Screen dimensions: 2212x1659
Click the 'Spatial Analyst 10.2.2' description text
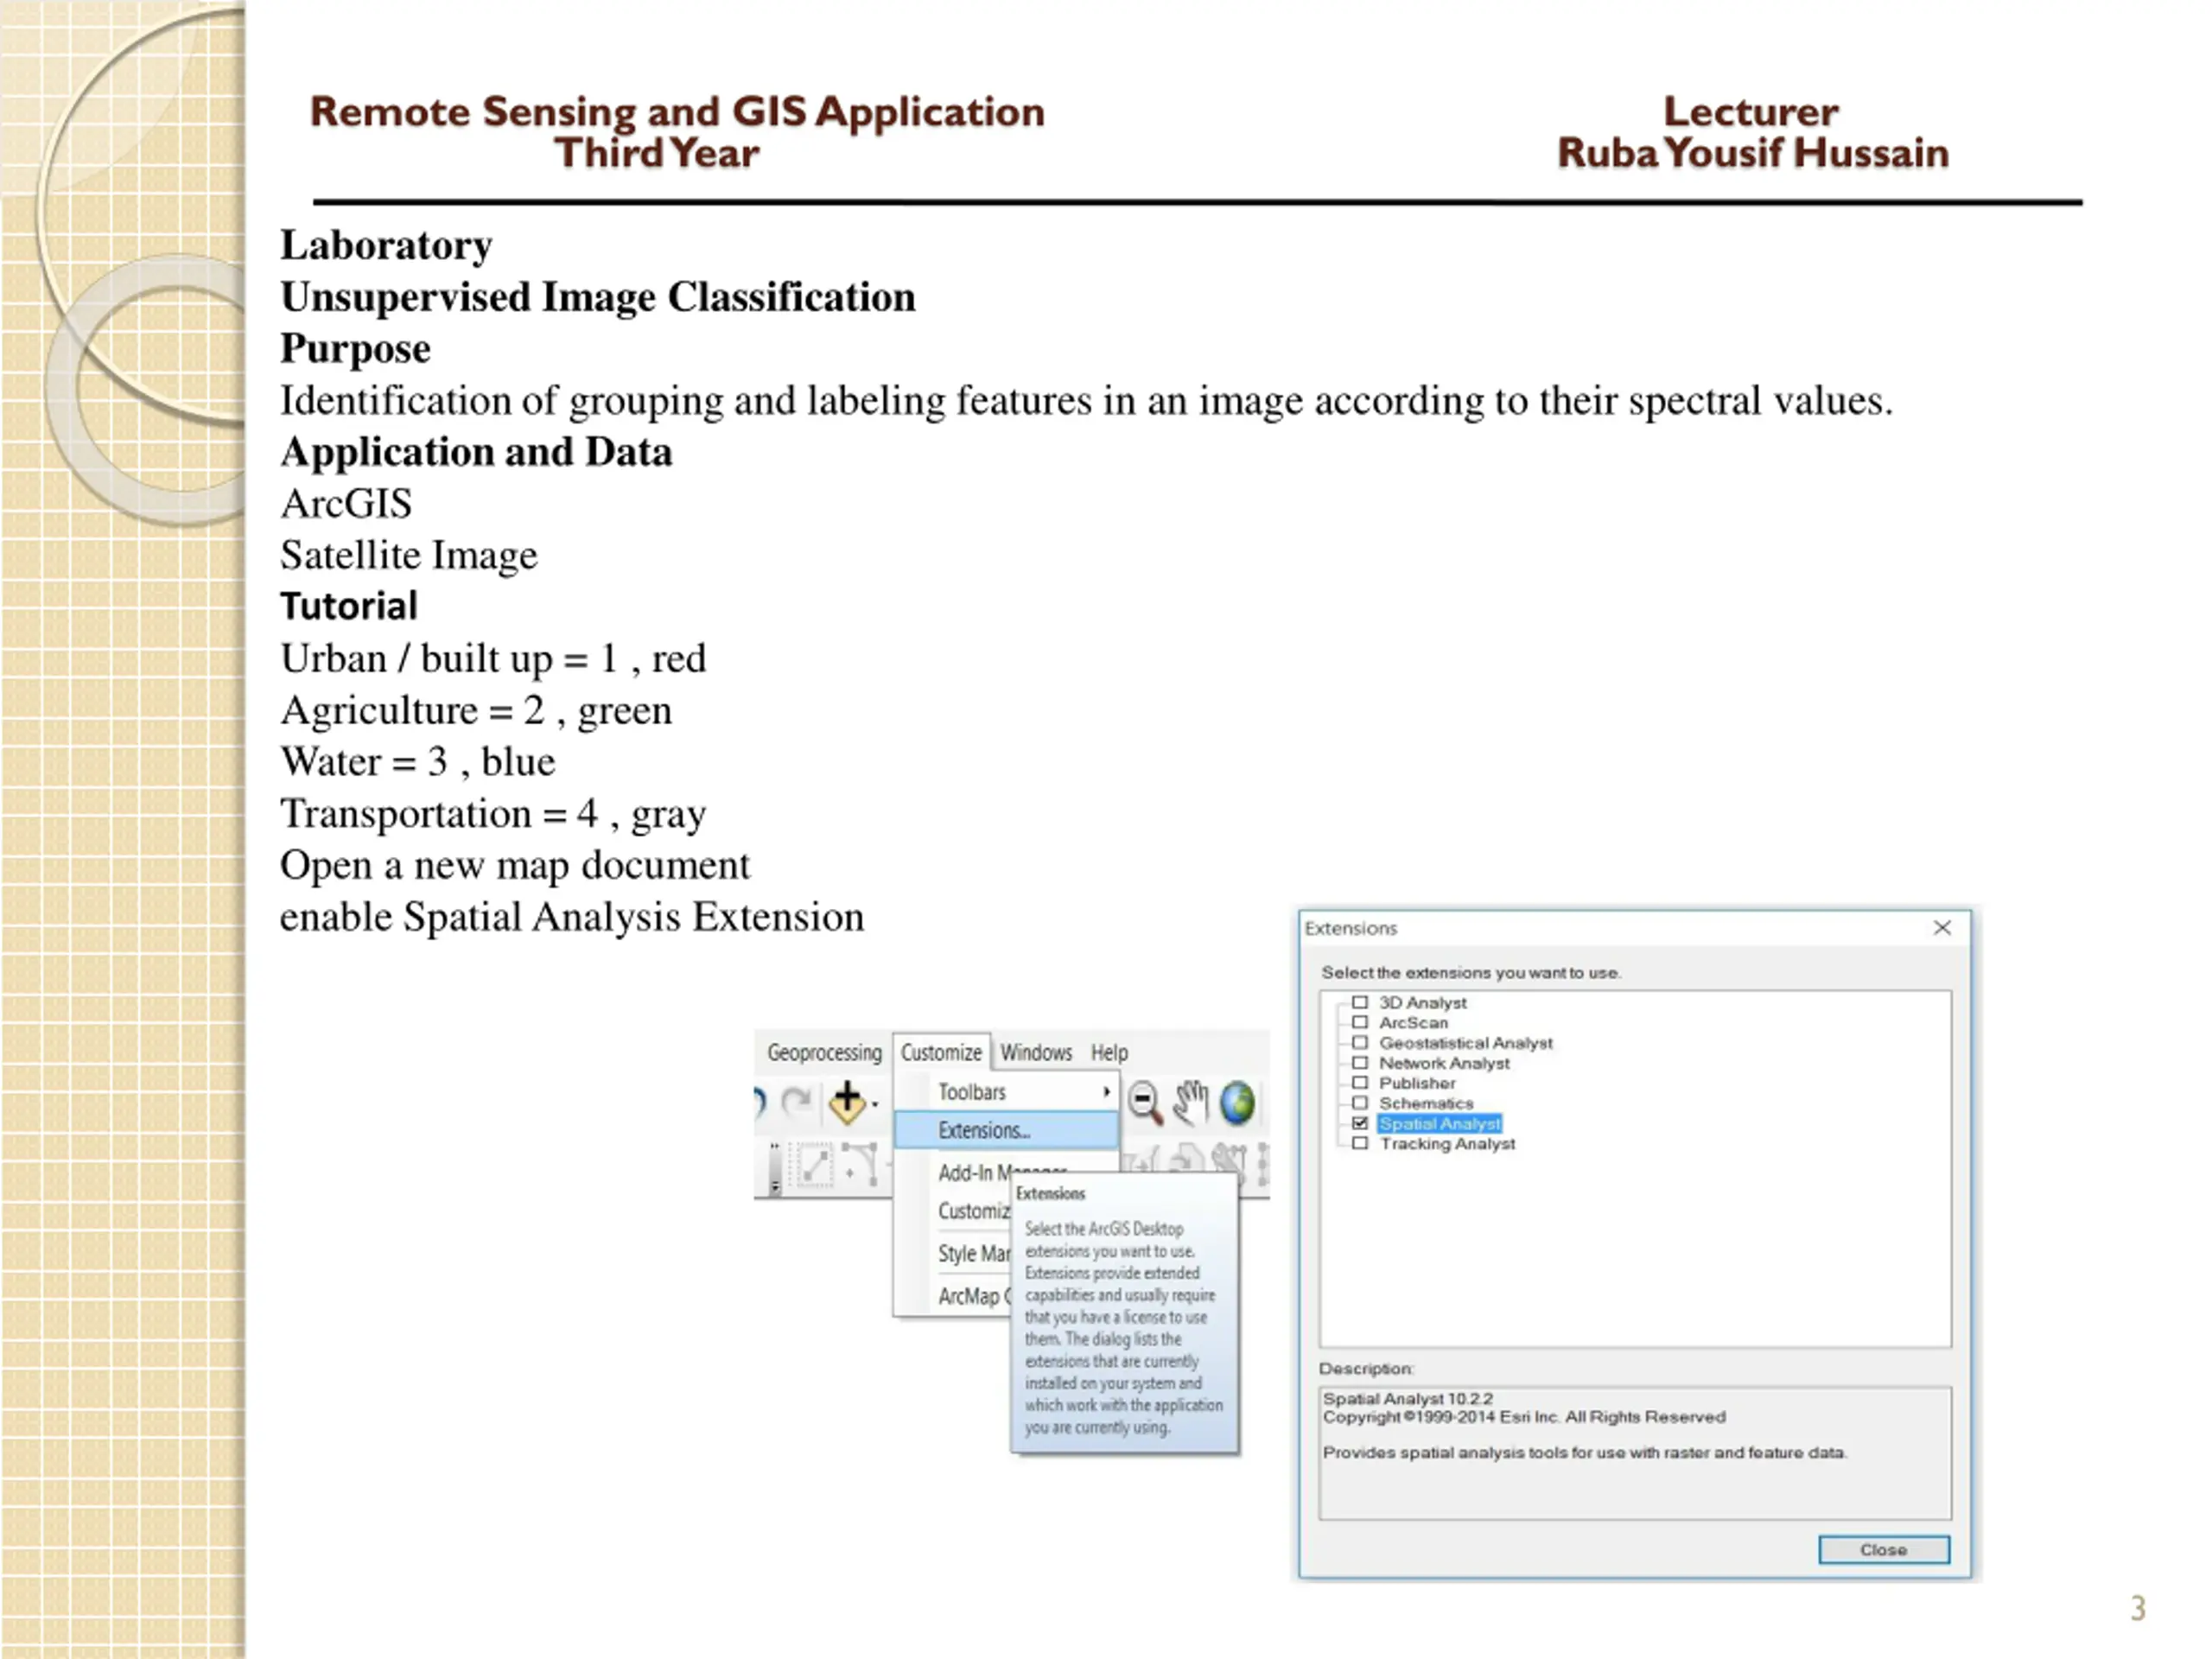(x=1408, y=1398)
